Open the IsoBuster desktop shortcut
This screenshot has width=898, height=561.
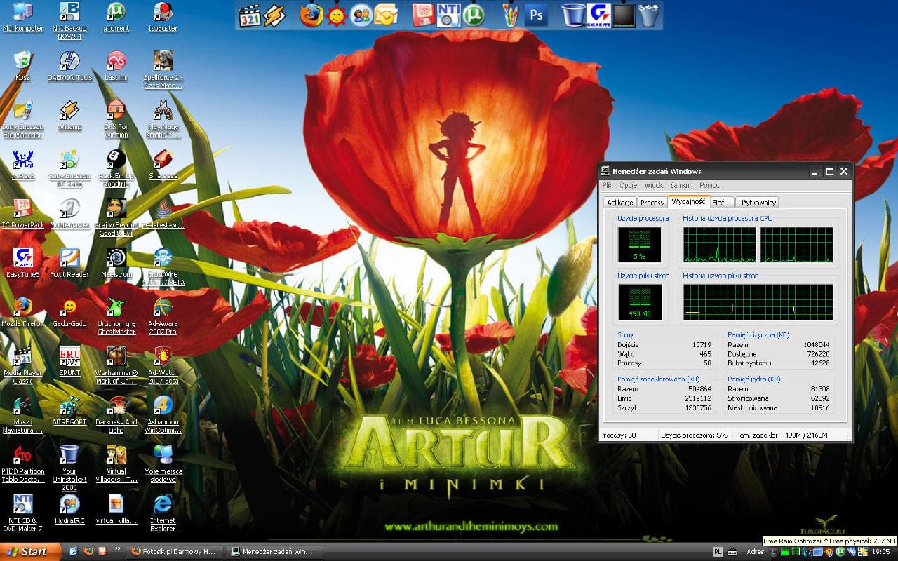tap(163, 18)
